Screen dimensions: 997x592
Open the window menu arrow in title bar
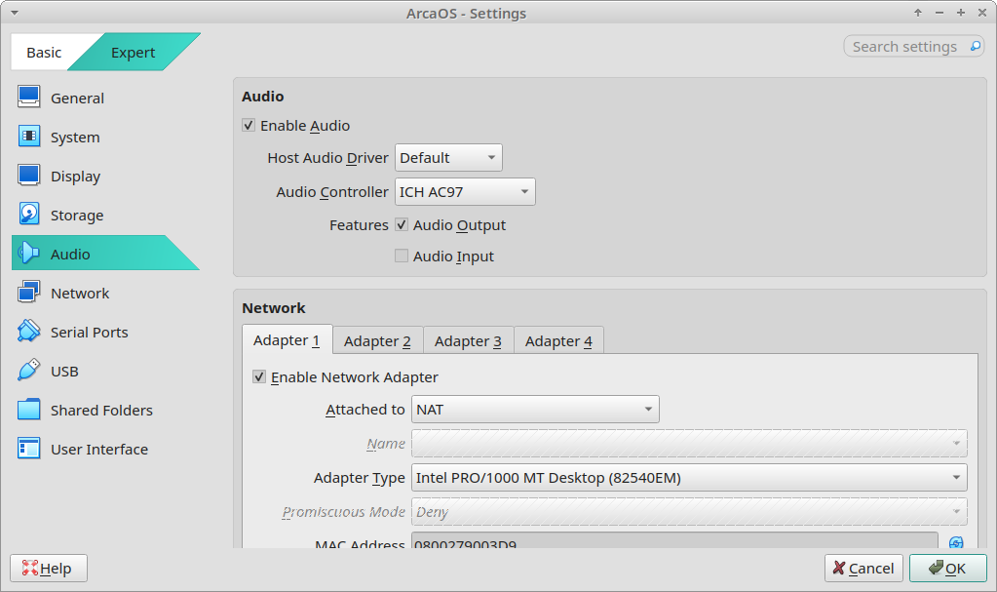pyautogui.click(x=14, y=13)
